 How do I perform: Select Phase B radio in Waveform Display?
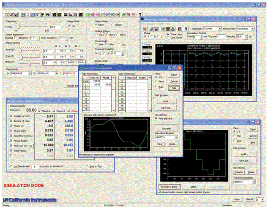152,37
